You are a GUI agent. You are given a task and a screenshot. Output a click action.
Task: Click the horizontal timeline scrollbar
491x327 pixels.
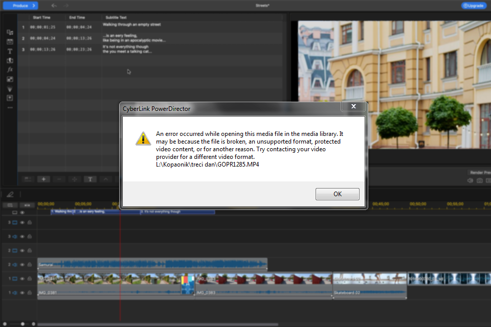pyautogui.click(x=158, y=324)
